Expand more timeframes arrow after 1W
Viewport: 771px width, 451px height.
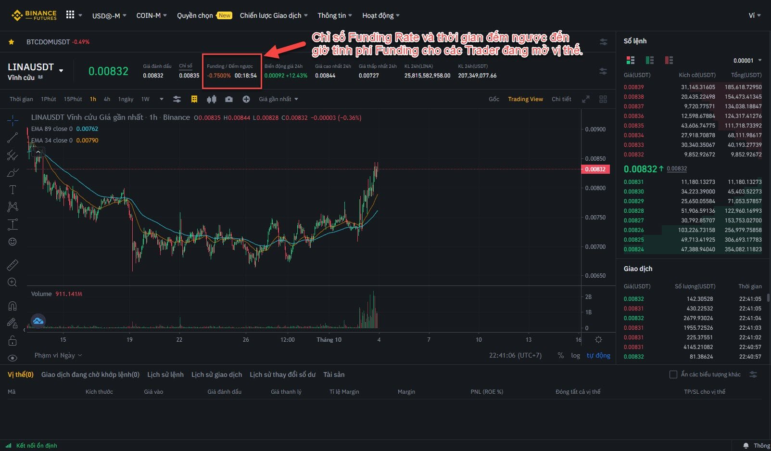click(x=162, y=99)
